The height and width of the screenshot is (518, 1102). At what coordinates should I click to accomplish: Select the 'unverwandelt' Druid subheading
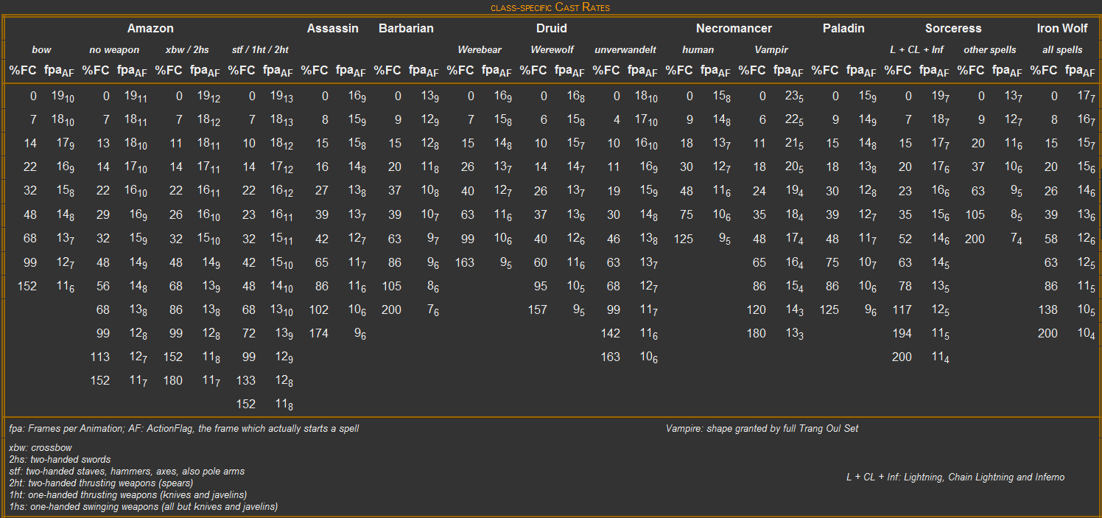(x=625, y=50)
